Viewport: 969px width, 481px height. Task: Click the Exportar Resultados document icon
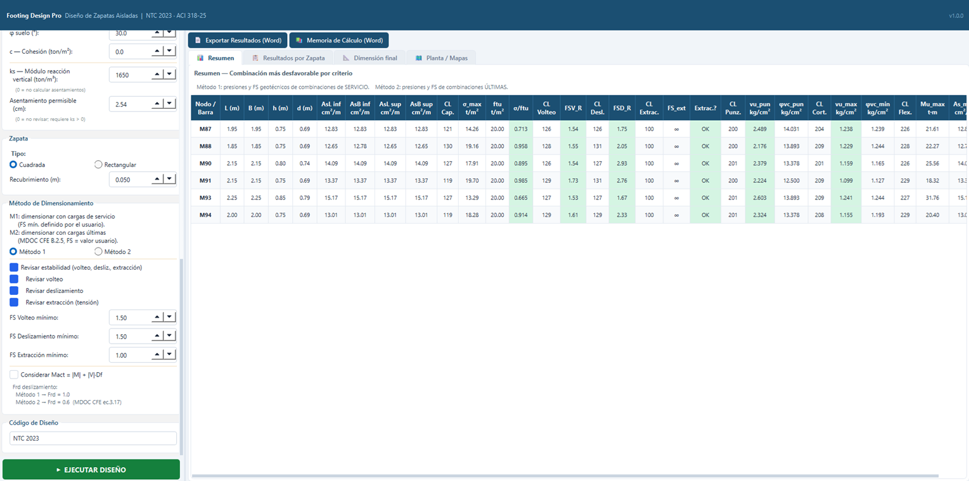point(198,41)
